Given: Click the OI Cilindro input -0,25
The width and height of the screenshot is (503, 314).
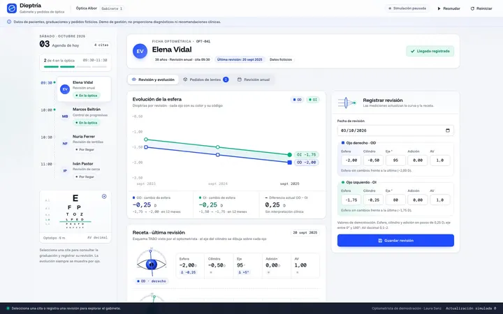Looking at the screenshot, I should pos(373,200).
